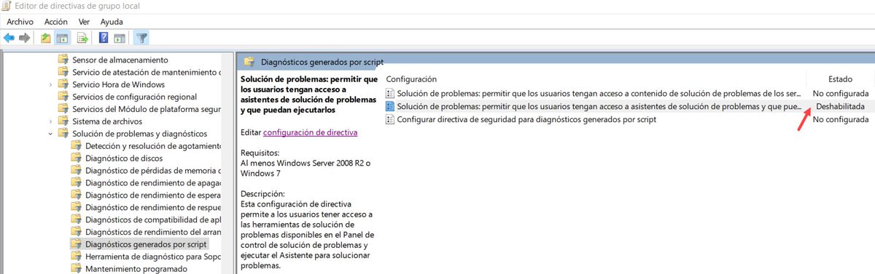Image resolution: width=875 pixels, height=274 pixels.
Task: Select Diagnóstico de rendimiento de espera tree item
Action: tap(152, 196)
